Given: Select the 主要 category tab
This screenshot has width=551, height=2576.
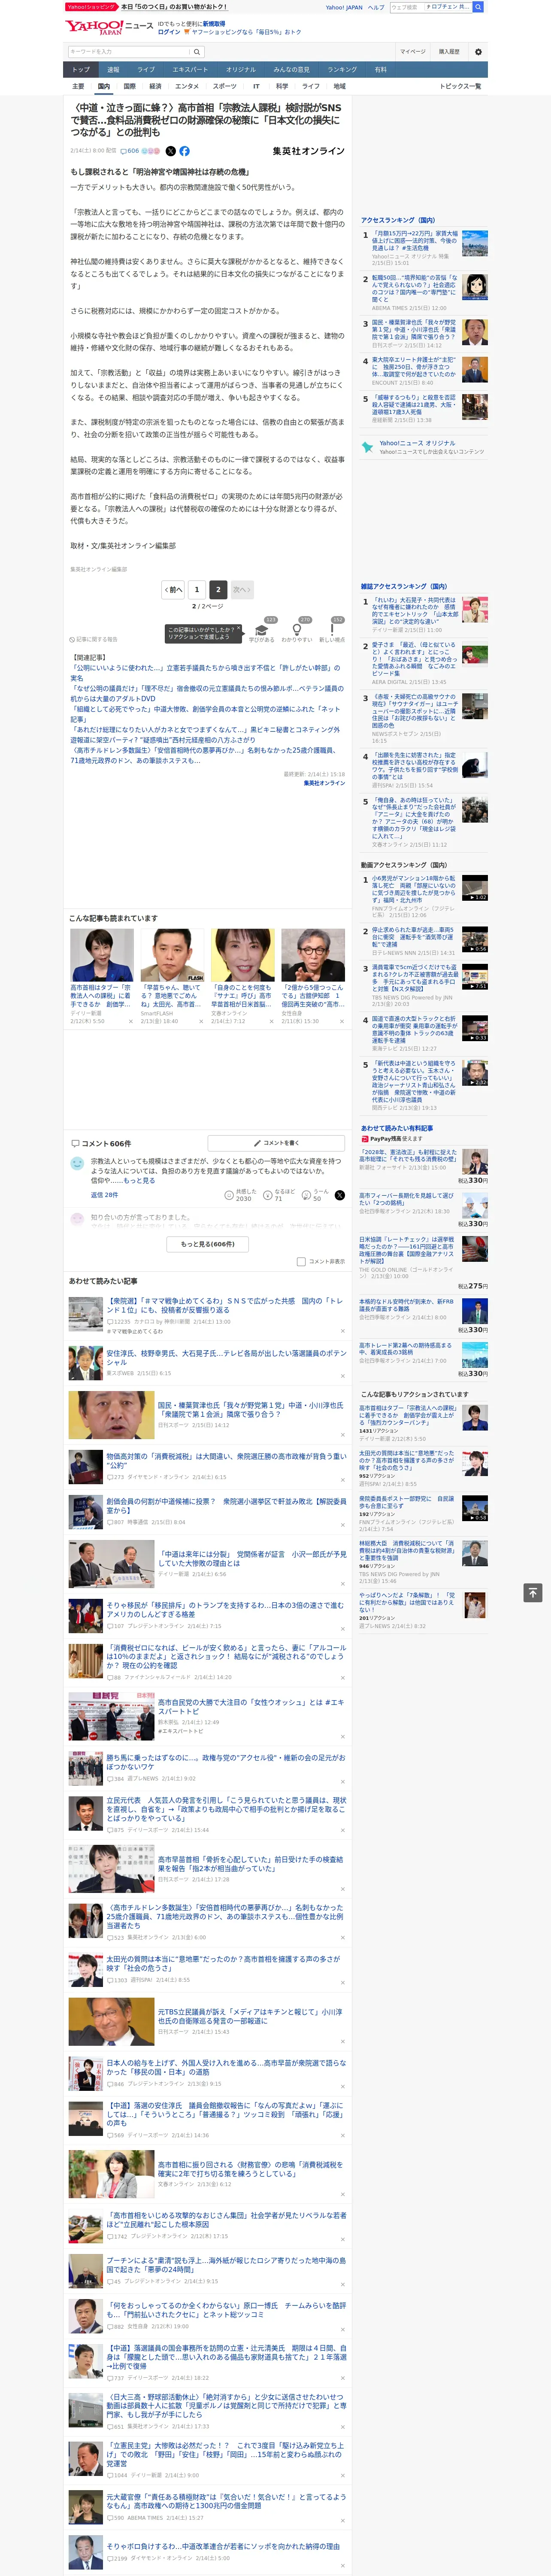Looking at the screenshot, I should coord(78,86).
